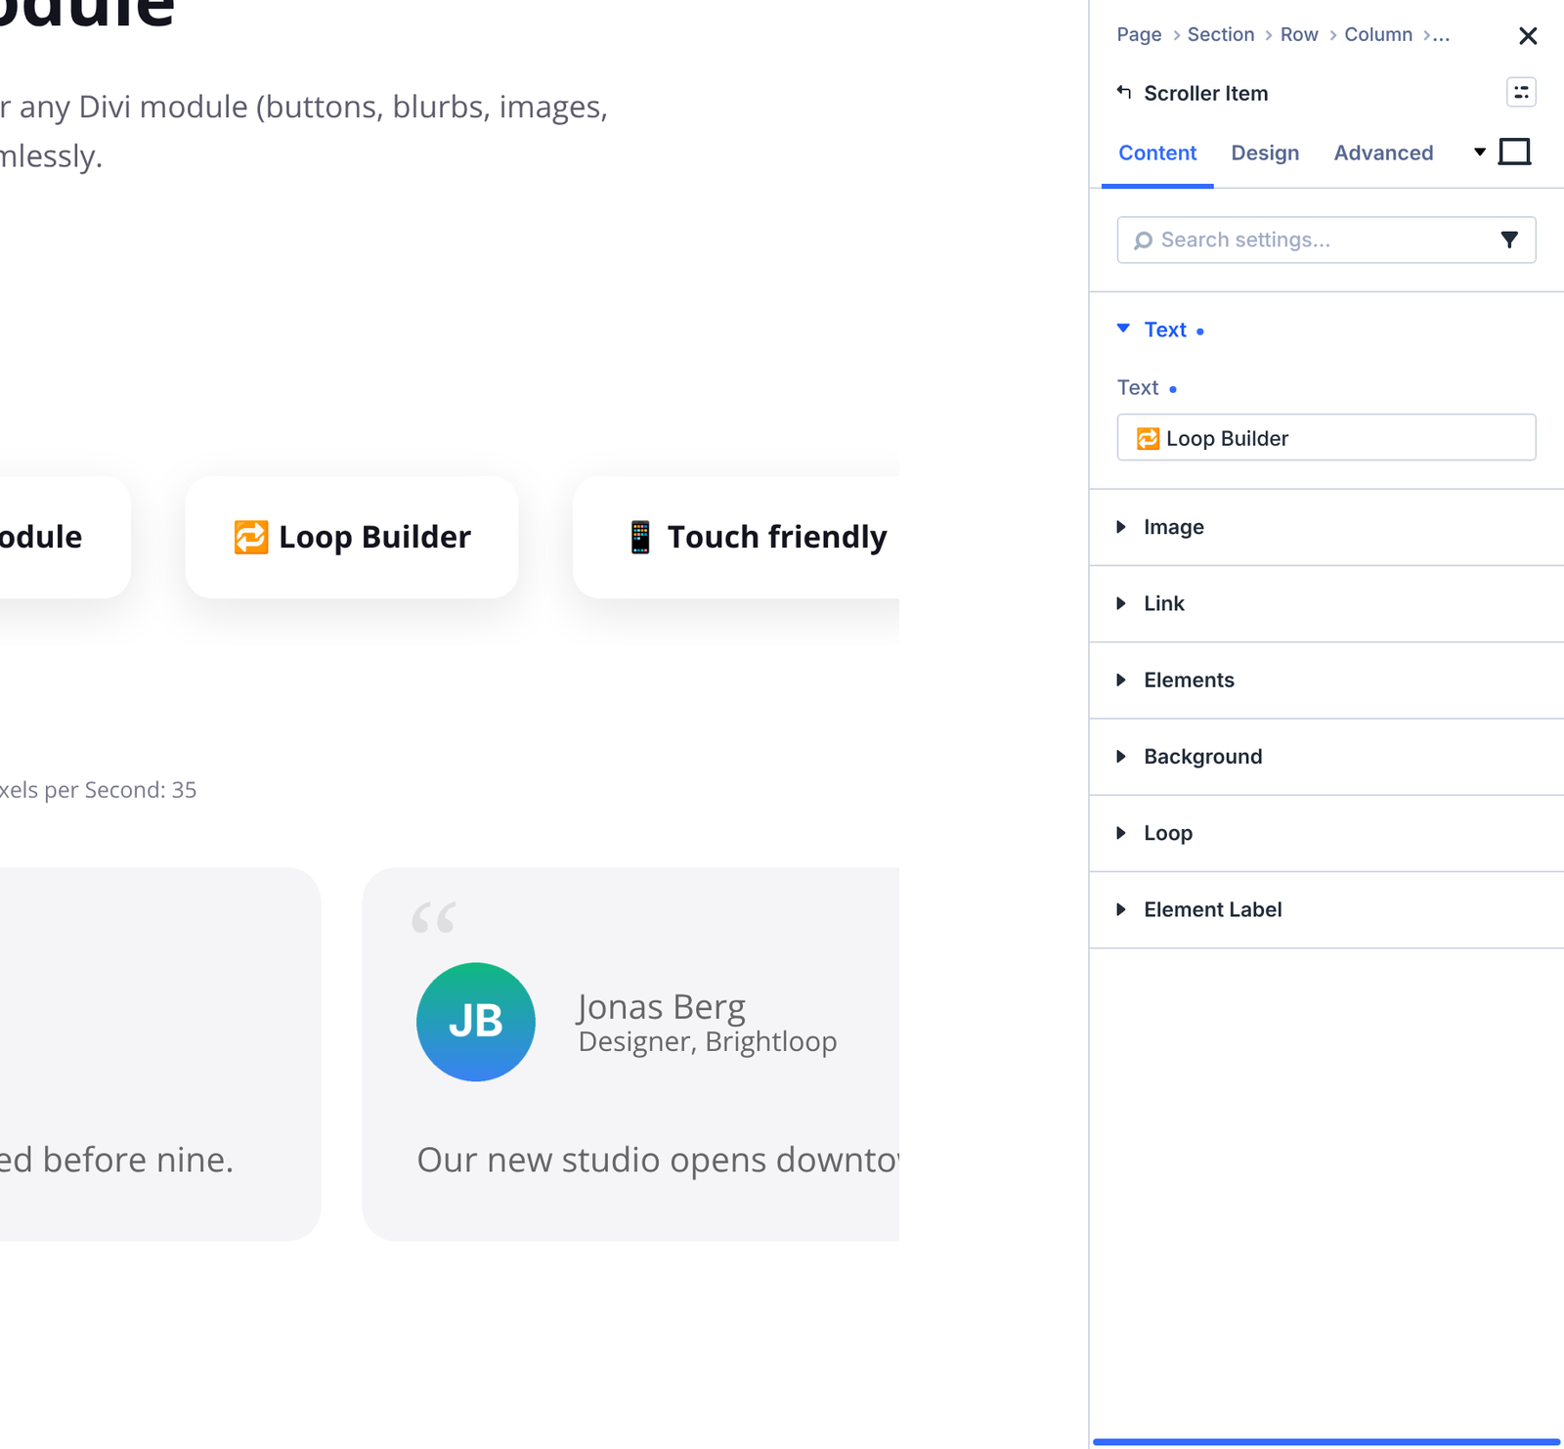The height and width of the screenshot is (1449, 1564).
Task: Click the Jonas Berg name text
Action: [661, 1006]
